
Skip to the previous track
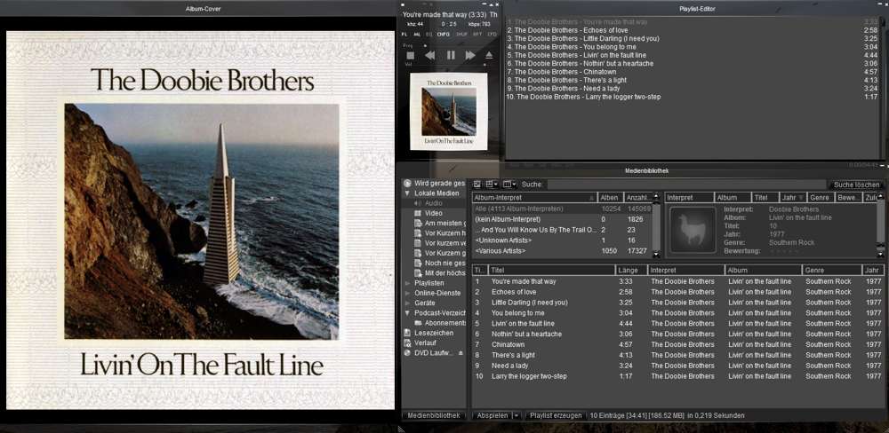click(x=430, y=55)
